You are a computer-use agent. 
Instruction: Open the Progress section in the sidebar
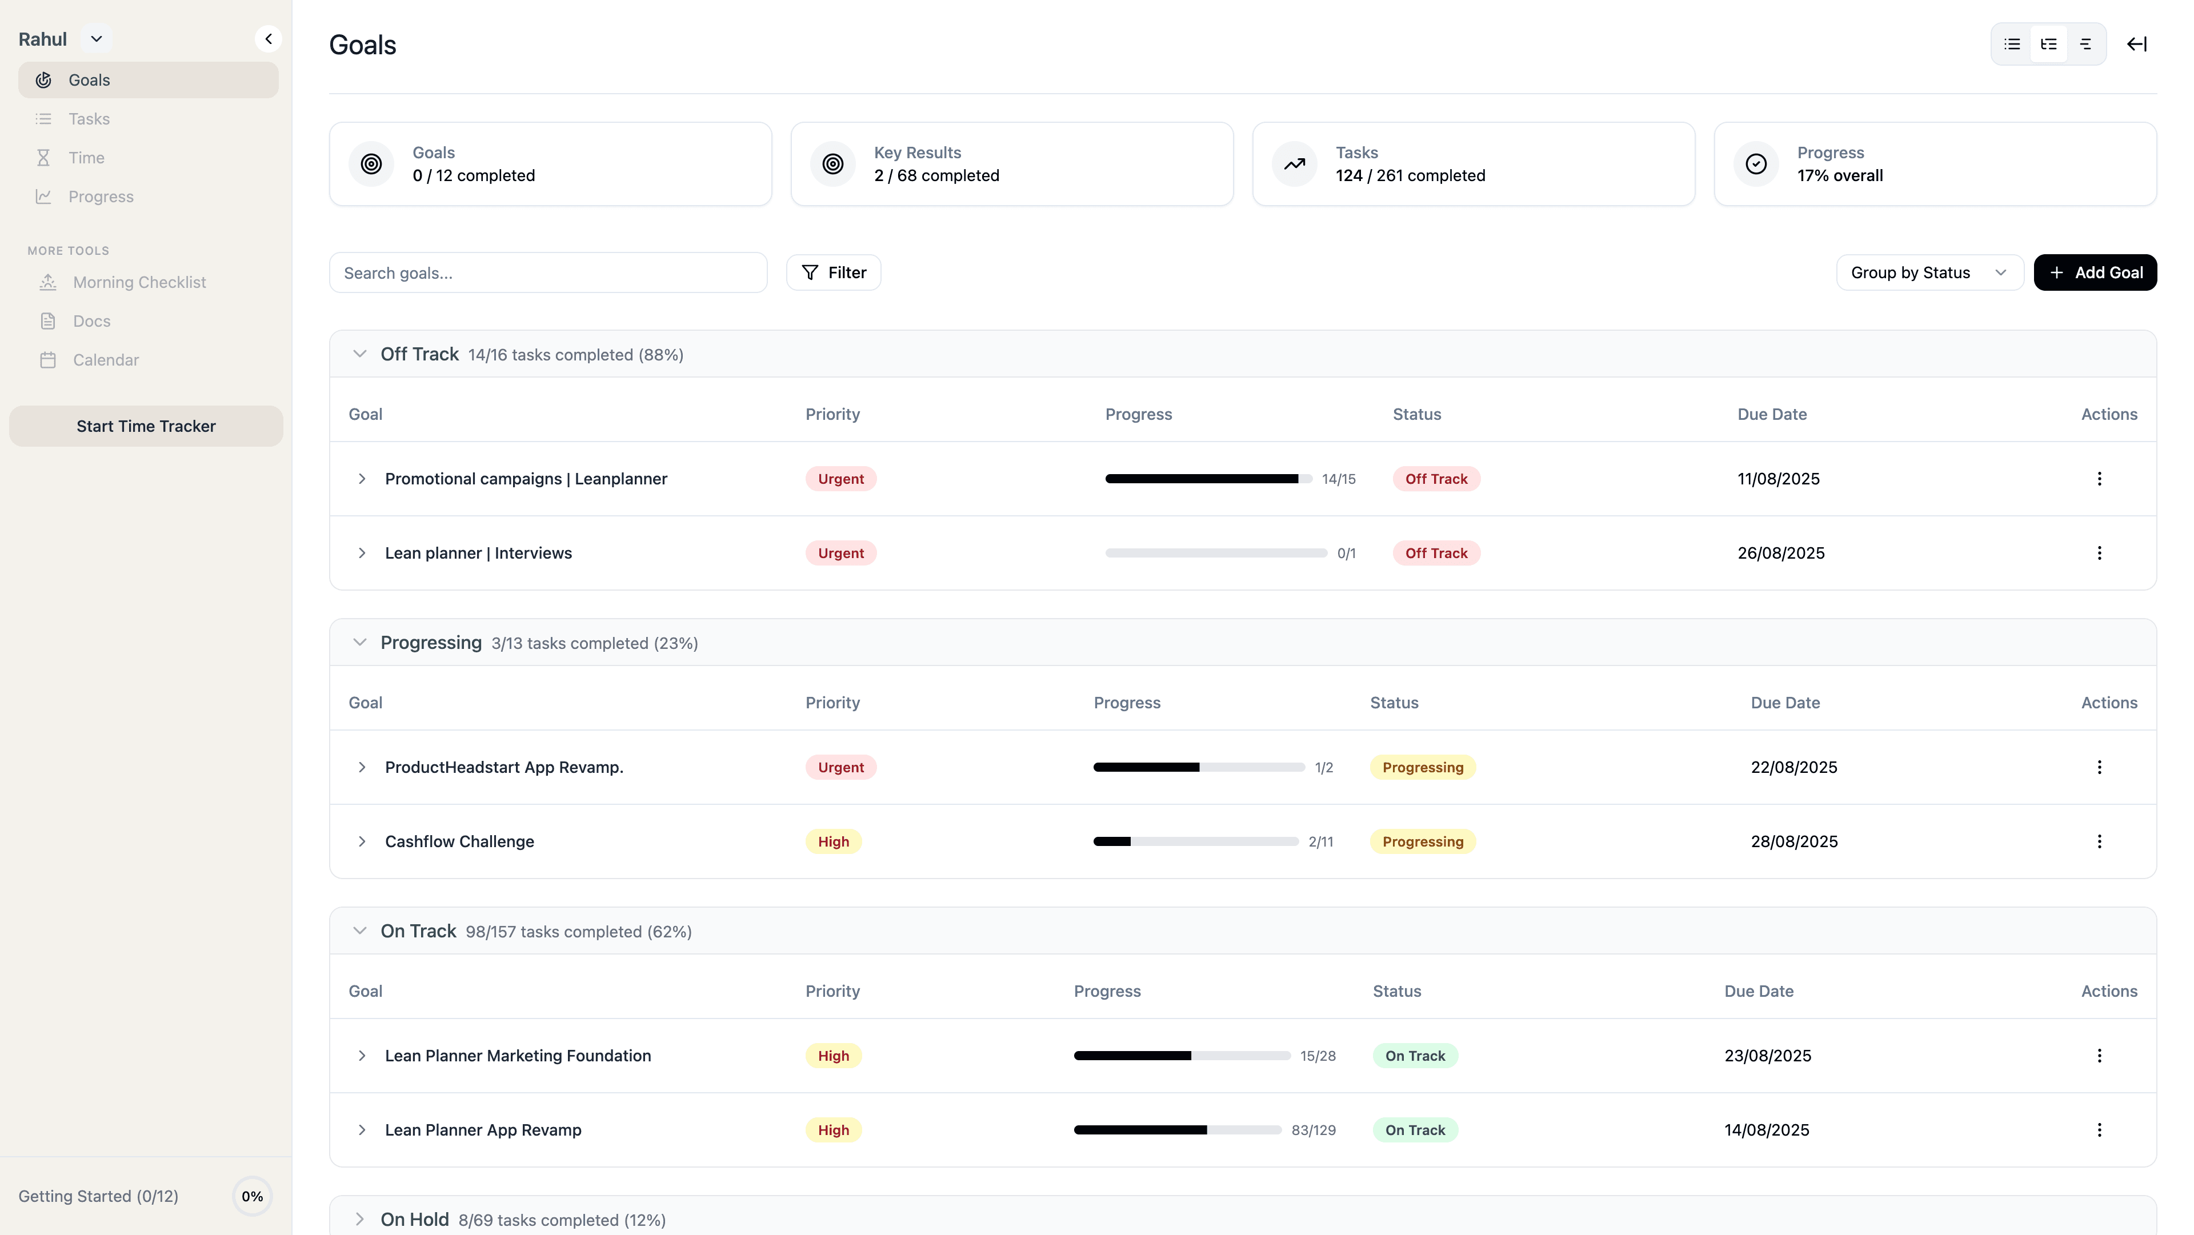pos(101,196)
